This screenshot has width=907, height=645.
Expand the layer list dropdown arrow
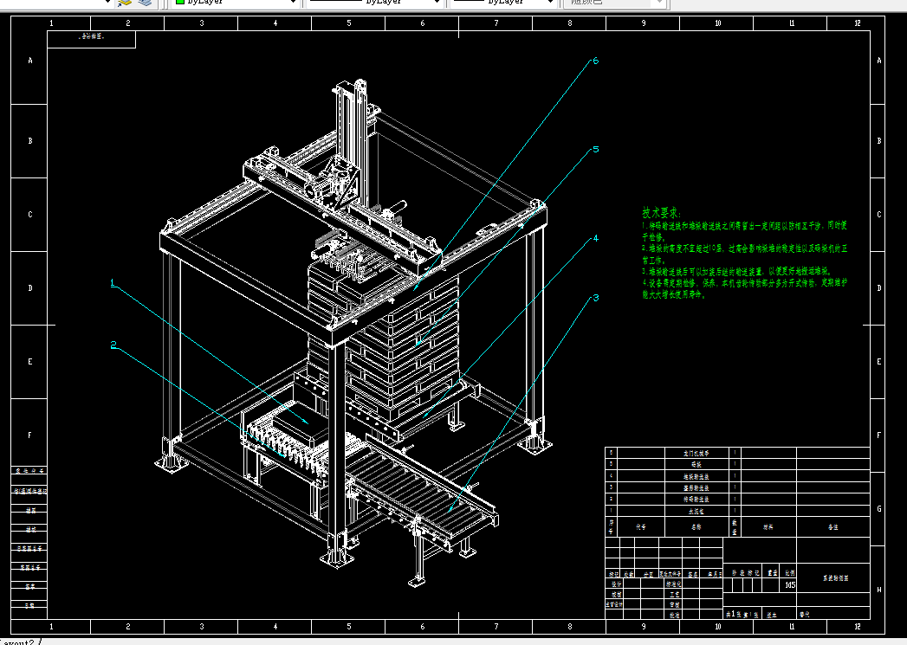pyautogui.click(x=107, y=3)
